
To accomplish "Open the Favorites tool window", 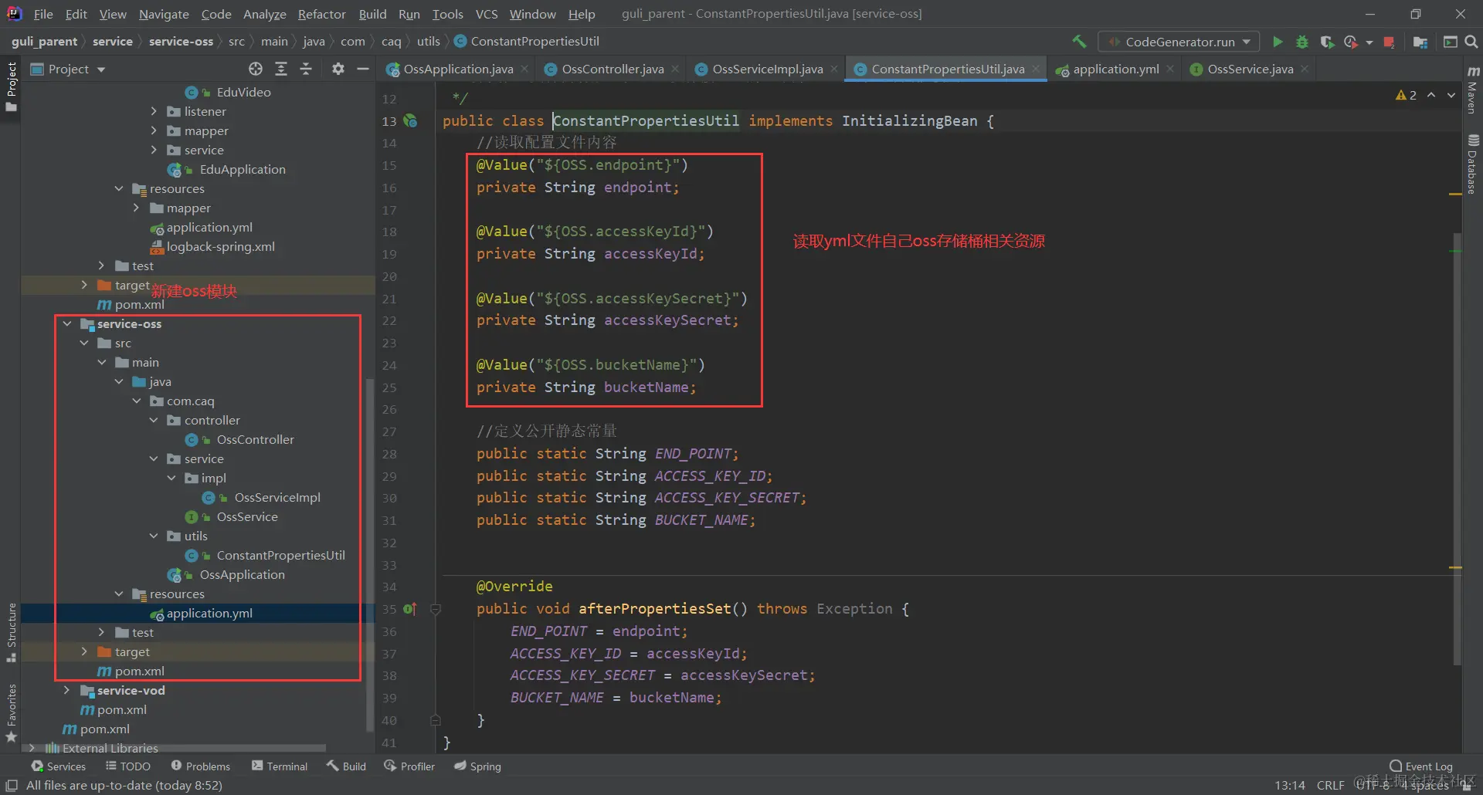I will click(12, 713).
